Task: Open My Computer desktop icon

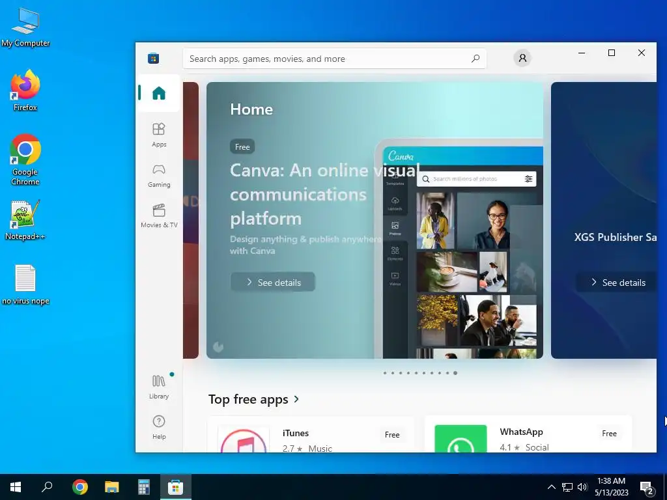Action: tap(25, 27)
